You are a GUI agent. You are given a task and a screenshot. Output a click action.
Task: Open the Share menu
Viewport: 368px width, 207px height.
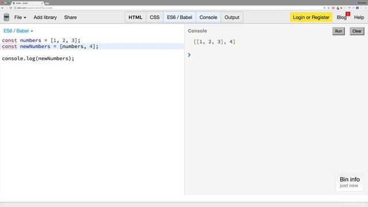click(x=70, y=17)
